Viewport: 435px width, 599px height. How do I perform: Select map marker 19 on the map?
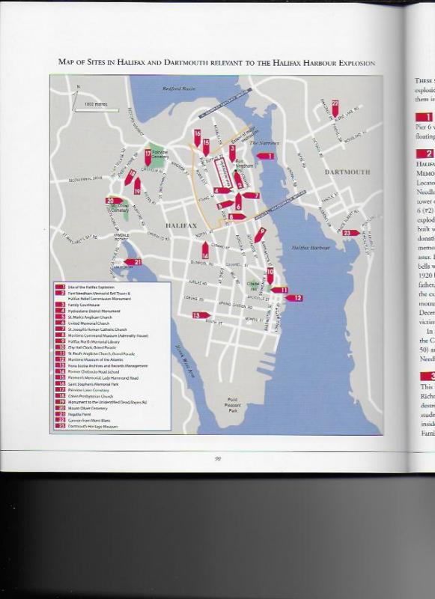[137, 186]
